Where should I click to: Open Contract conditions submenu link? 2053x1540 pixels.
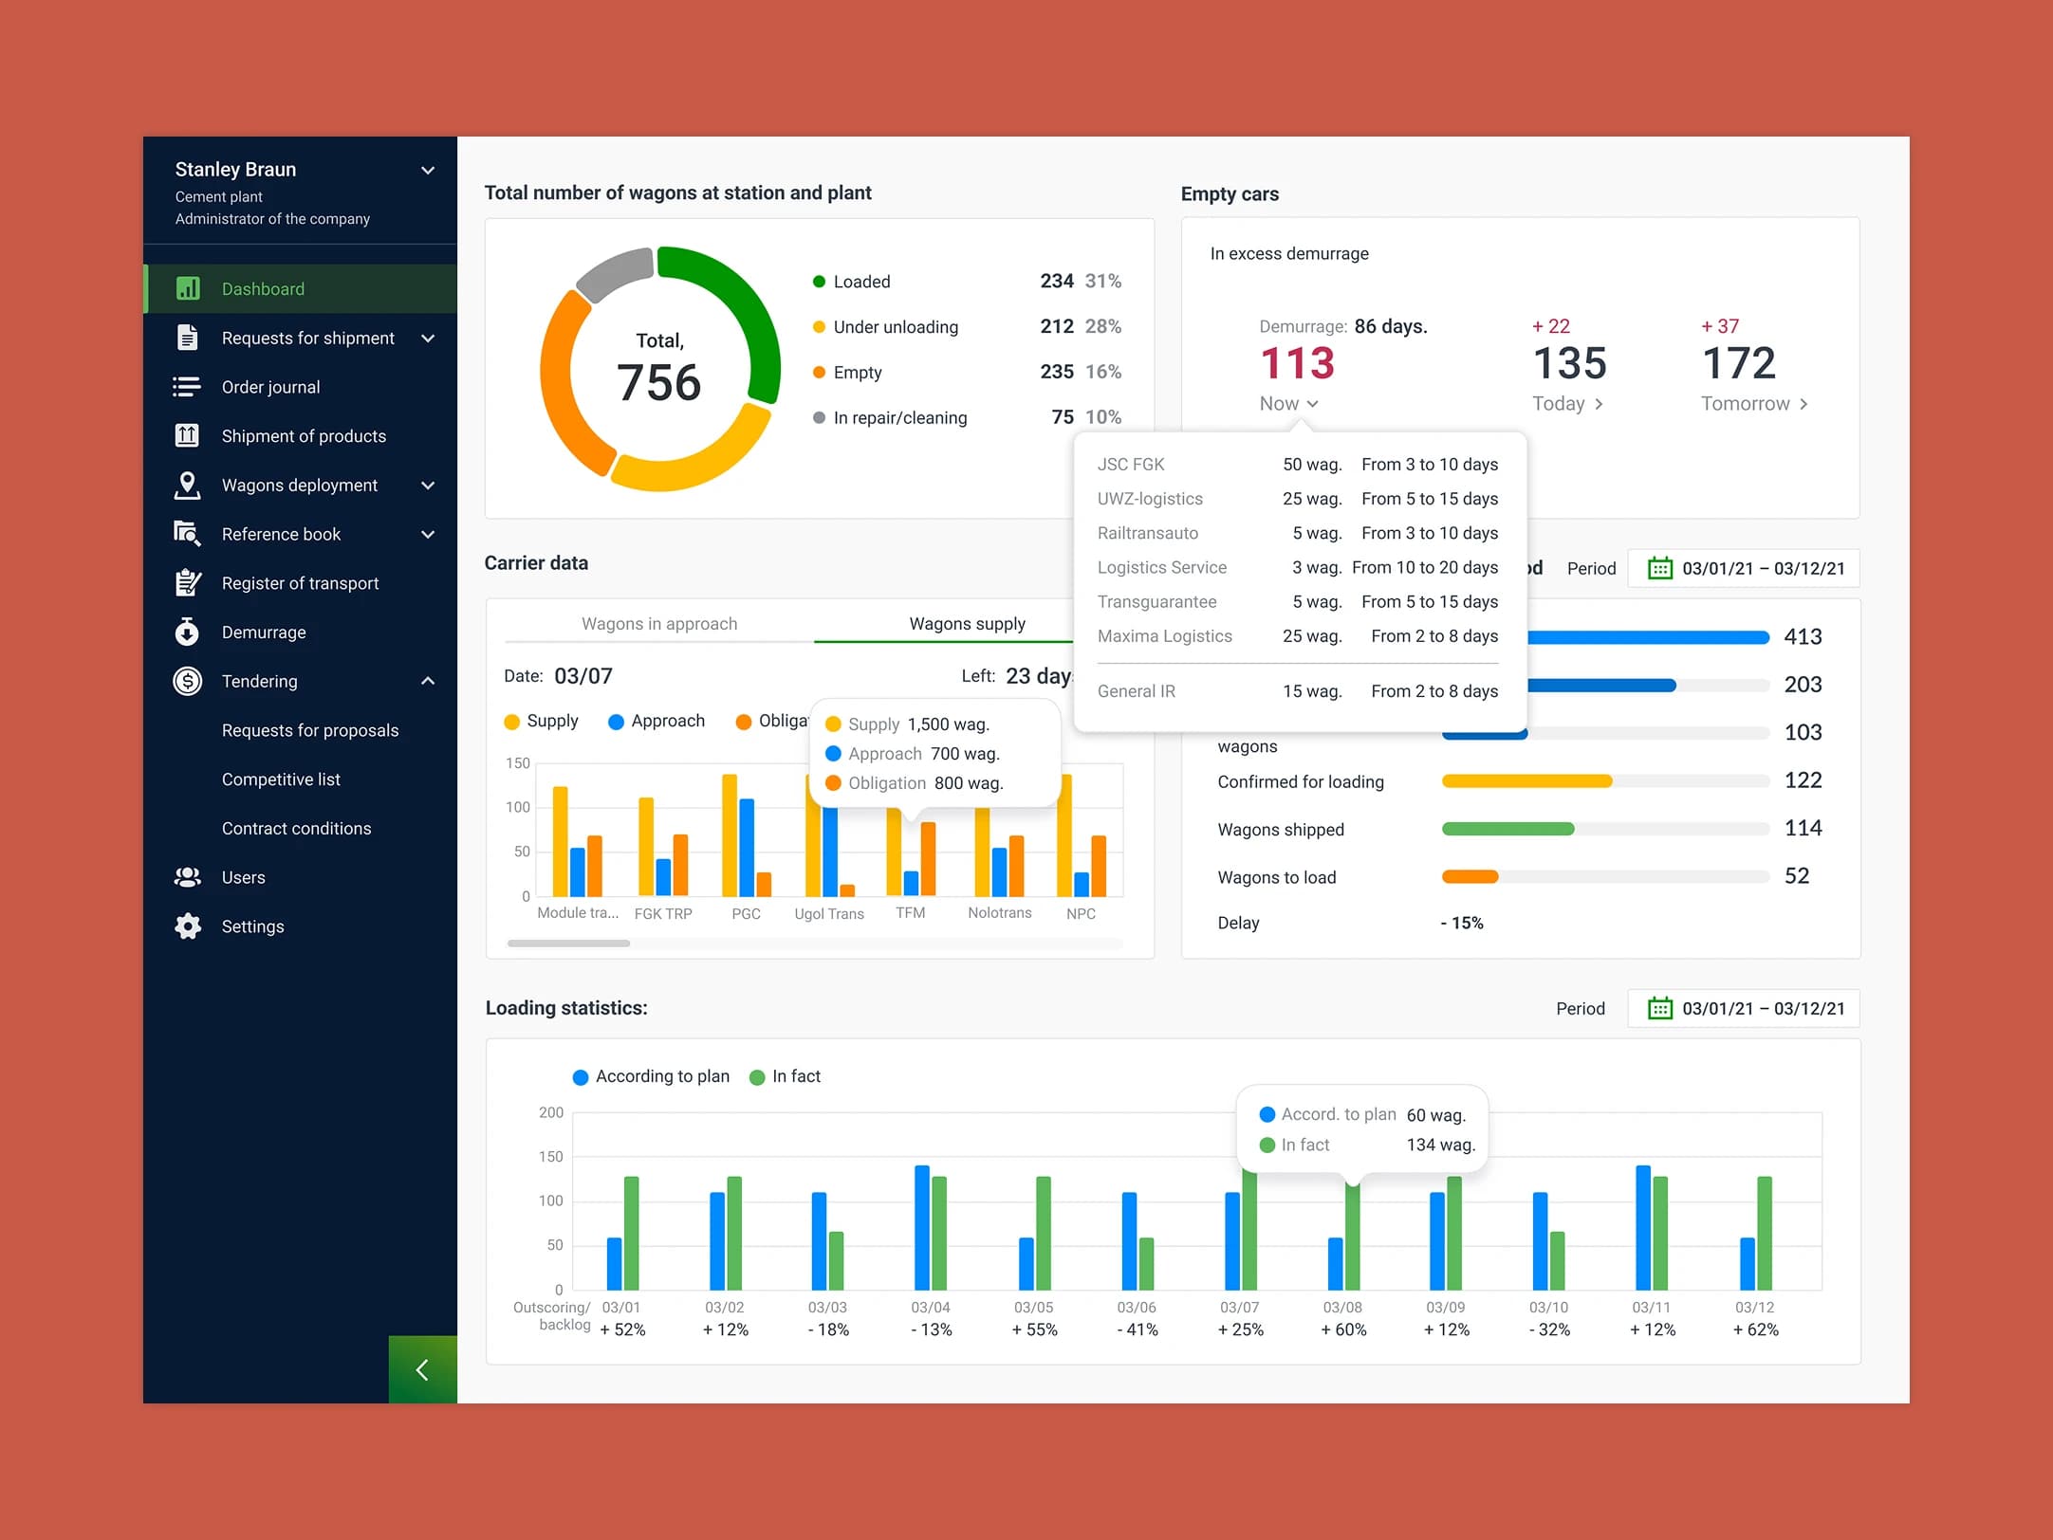click(296, 828)
